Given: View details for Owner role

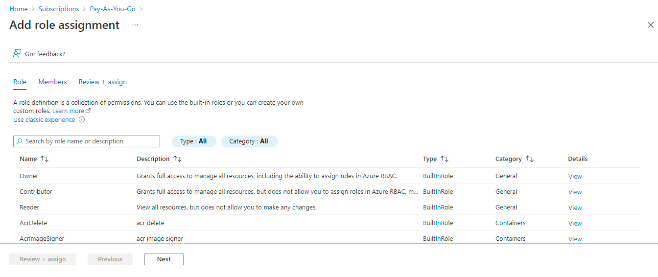Looking at the screenshot, I should [x=575, y=176].
